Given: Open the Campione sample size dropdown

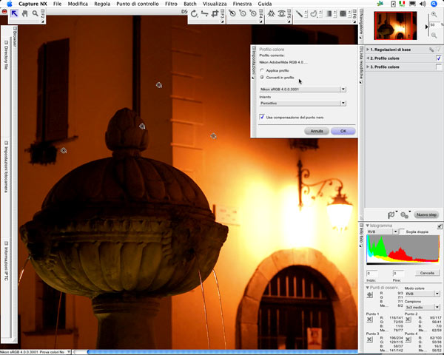Looking at the screenshot, I should click(x=423, y=307).
